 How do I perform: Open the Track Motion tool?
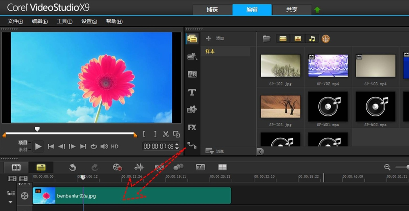178,167
